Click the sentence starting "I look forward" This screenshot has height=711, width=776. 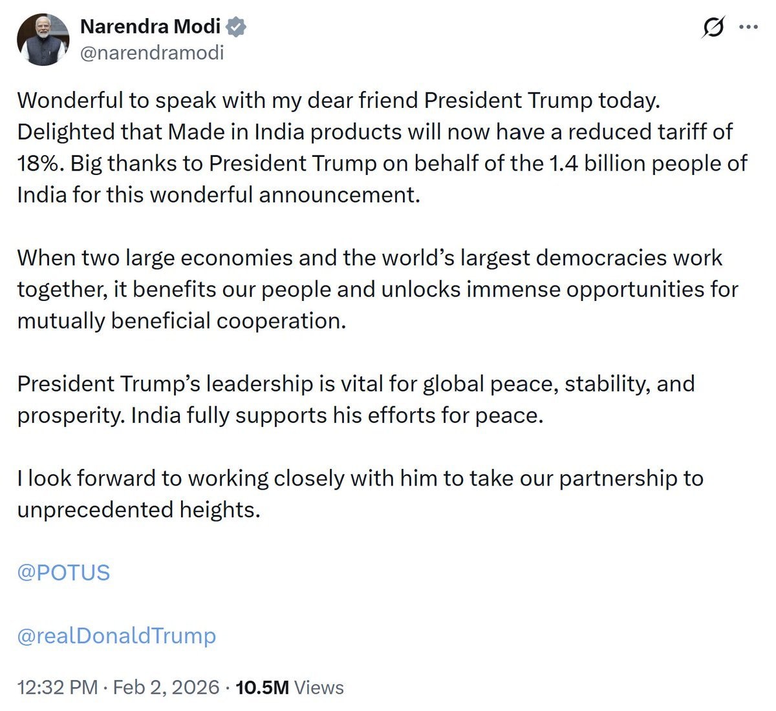click(360, 479)
